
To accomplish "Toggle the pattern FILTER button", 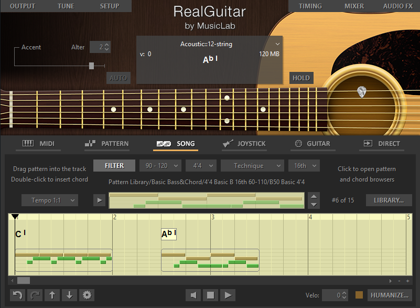I will pos(114,165).
